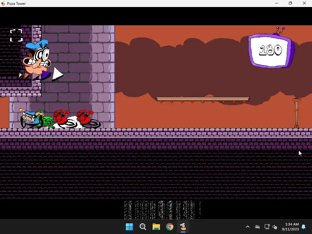Click the first red pepper enemy

(x=64, y=119)
